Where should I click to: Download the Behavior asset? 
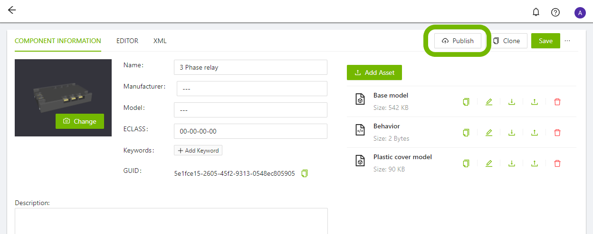pyautogui.click(x=512, y=133)
